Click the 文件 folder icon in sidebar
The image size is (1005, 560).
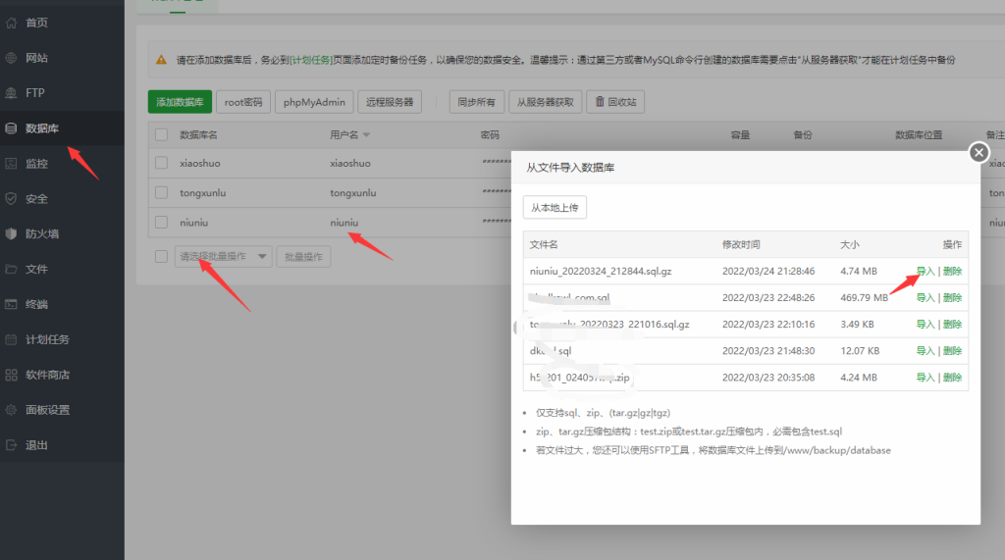tap(11, 270)
